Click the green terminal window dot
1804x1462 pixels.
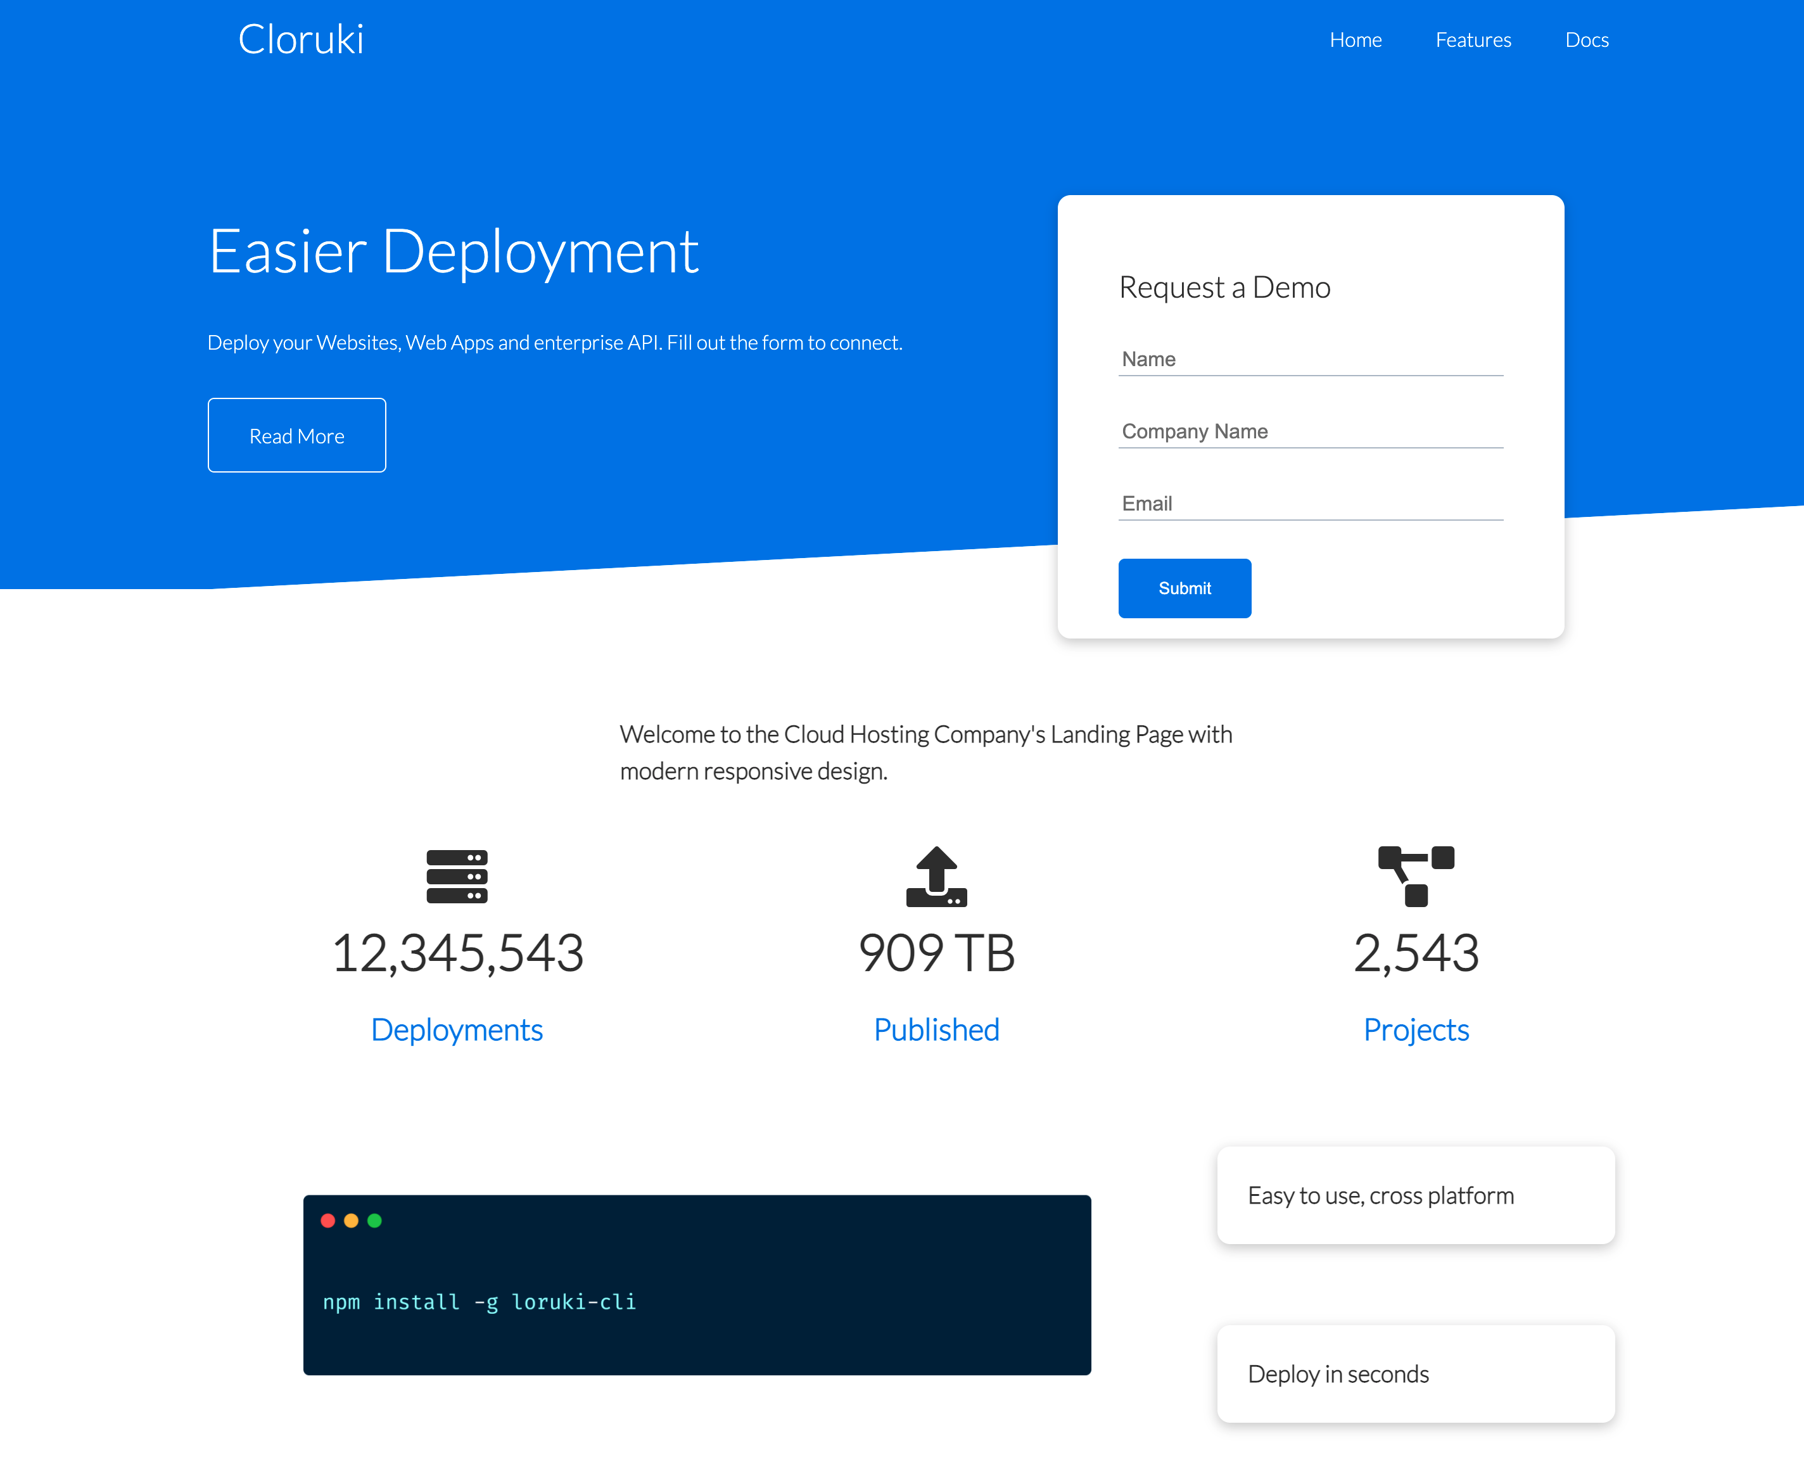point(375,1220)
